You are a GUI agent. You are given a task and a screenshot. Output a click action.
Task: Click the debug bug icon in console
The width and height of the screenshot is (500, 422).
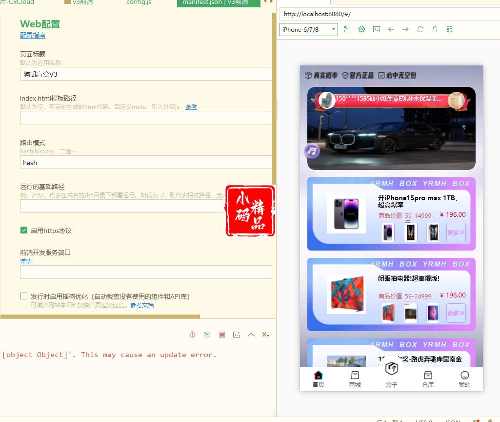(192, 335)
